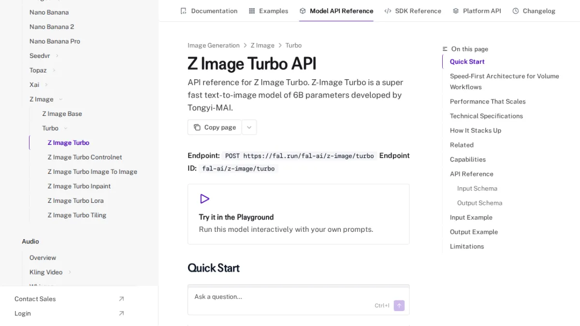Click the Platform API layers icon

tap(456, 11)
